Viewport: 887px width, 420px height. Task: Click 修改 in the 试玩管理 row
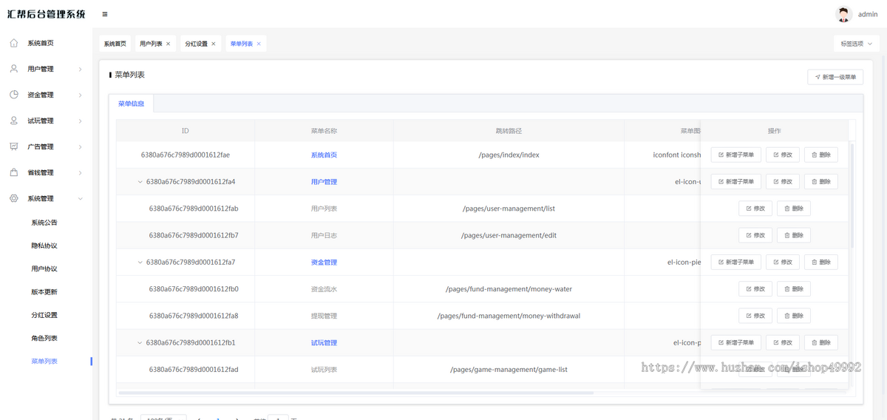[x=783, y=342]
